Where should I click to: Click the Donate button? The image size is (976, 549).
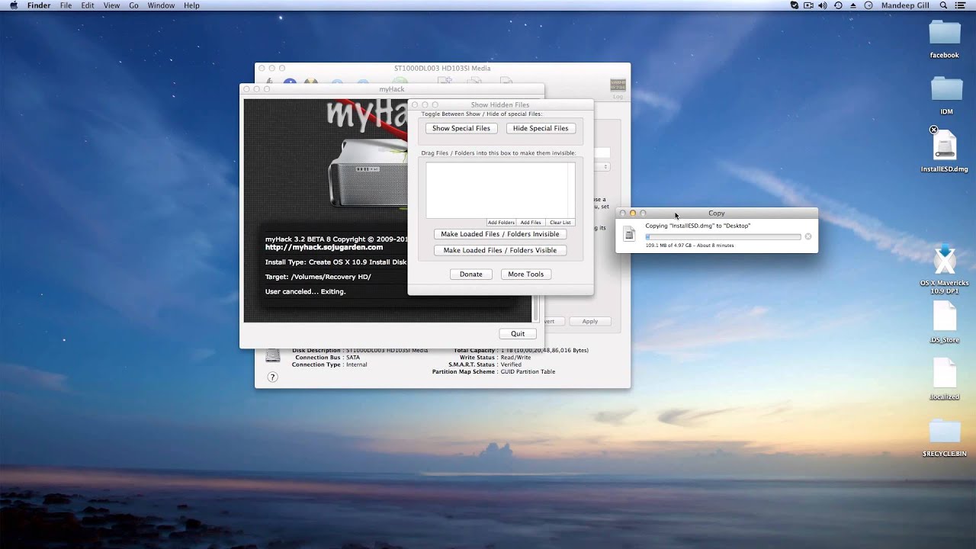point(471,274)
